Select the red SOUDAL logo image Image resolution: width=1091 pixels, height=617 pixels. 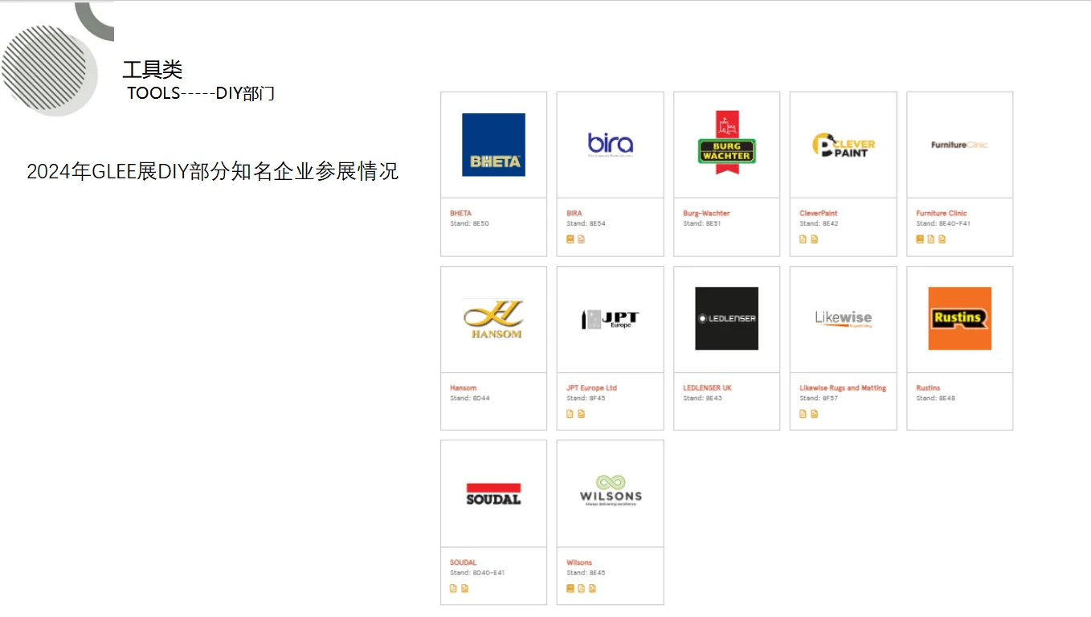[493, 493]
